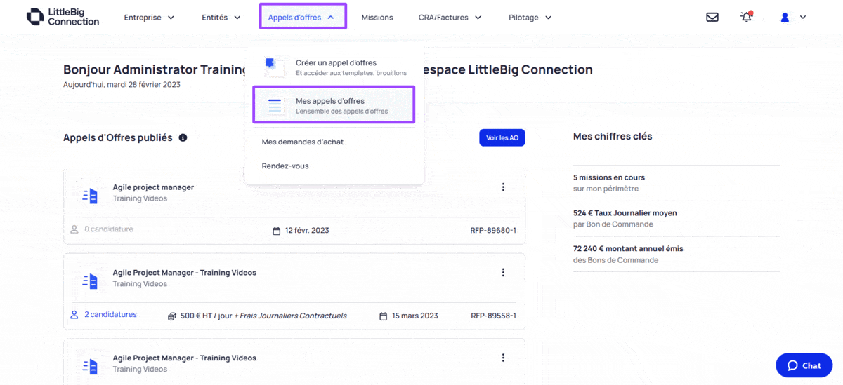
Task: Click document icon of Agile project manager card
Action: (90, 196)
